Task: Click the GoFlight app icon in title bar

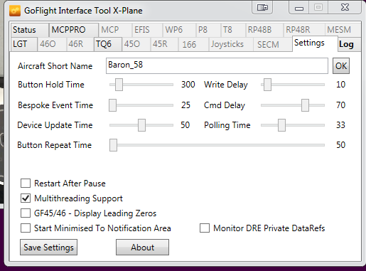Action: (x=15, y=11)
